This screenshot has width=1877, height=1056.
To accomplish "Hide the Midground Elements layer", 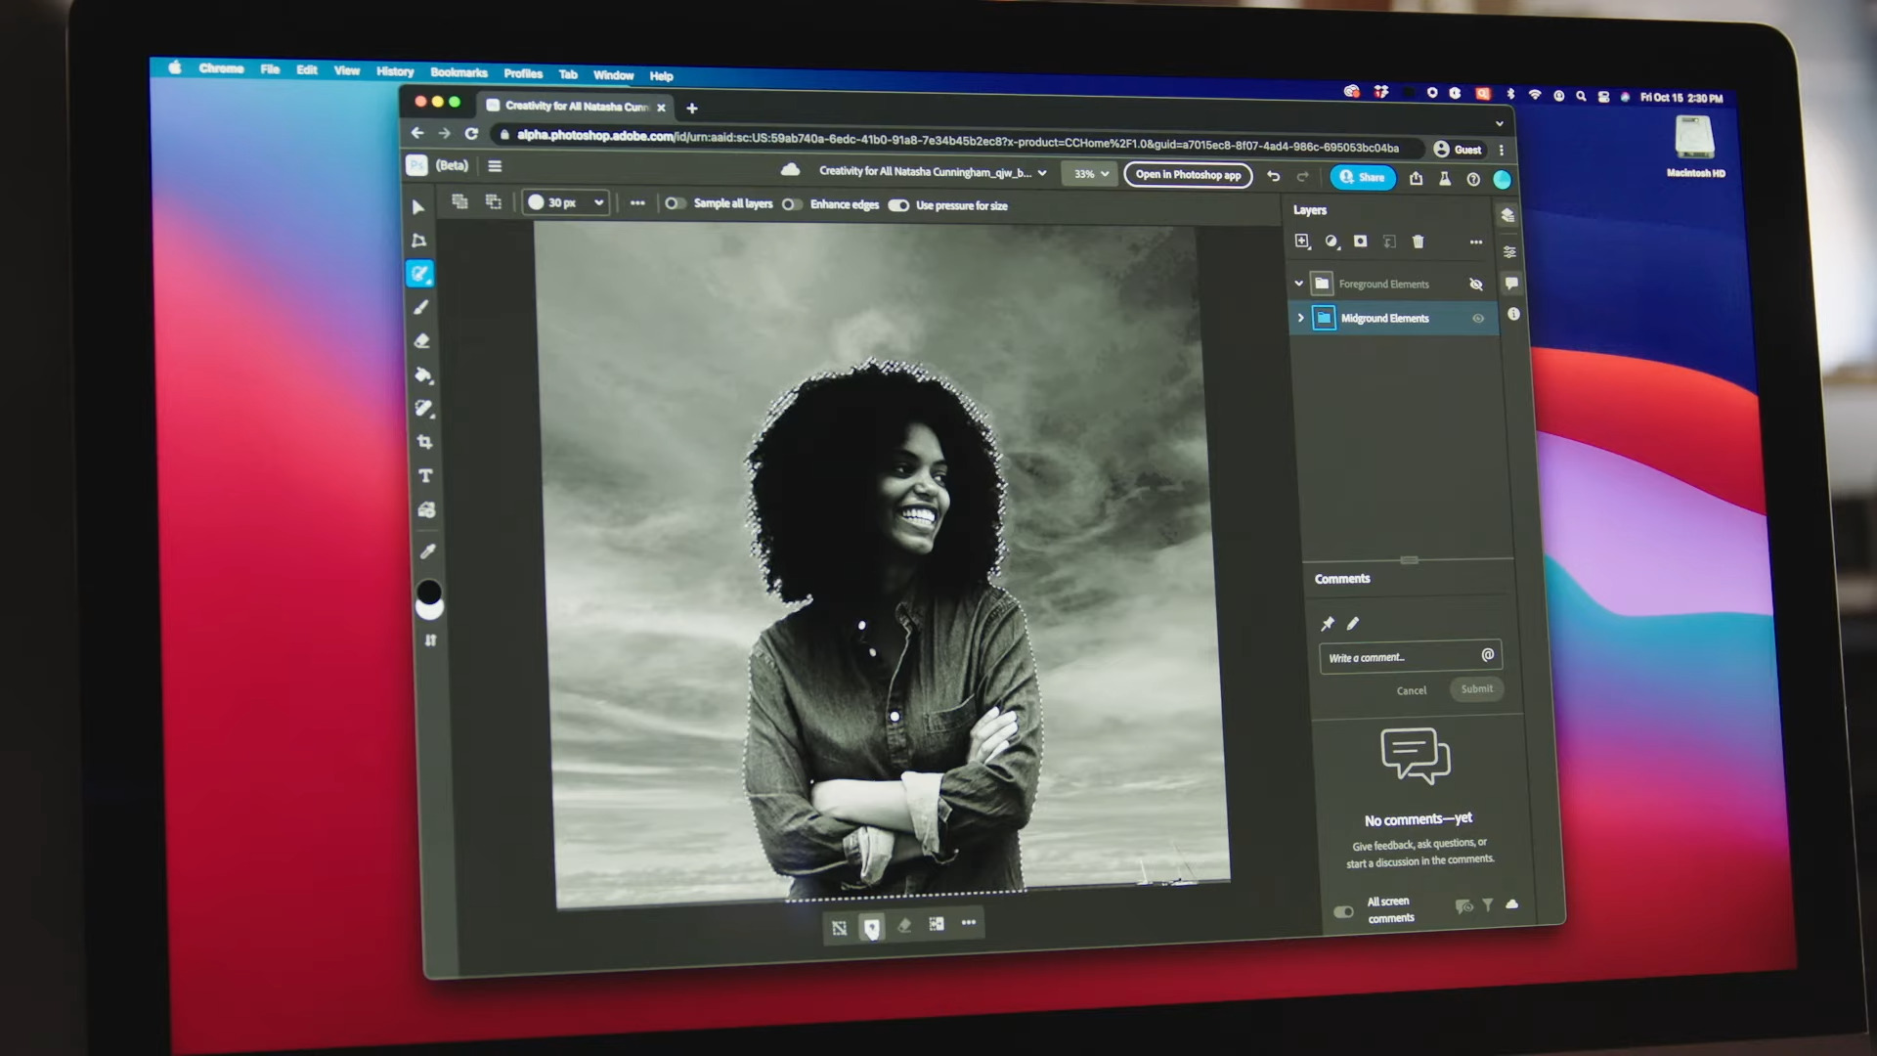I will pos(1478,319).
